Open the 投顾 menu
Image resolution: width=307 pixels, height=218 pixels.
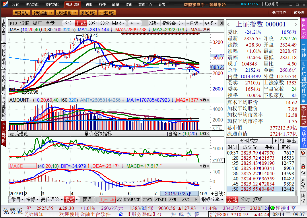pos(16,5)
